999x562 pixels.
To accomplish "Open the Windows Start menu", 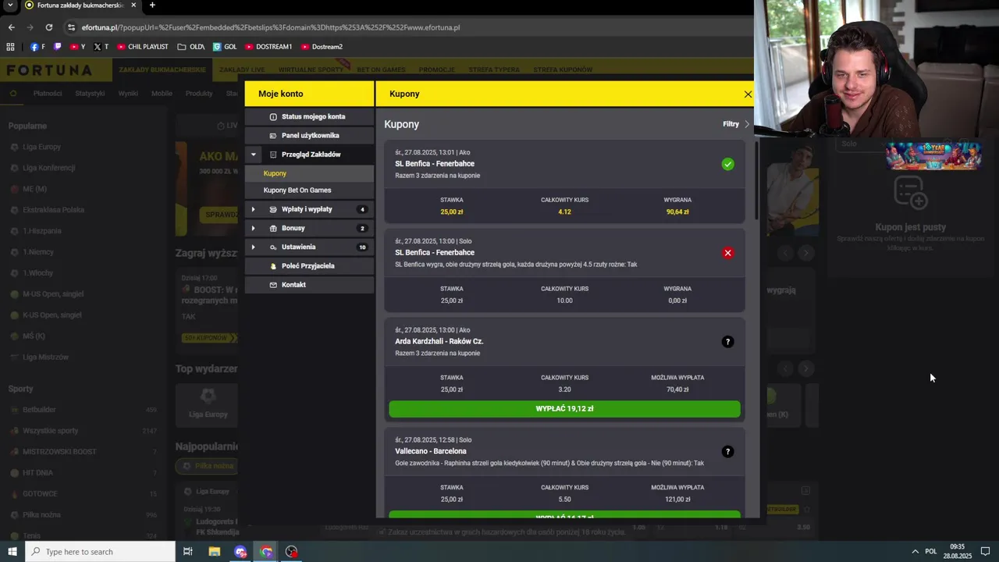I will click(x=12, y=552).
